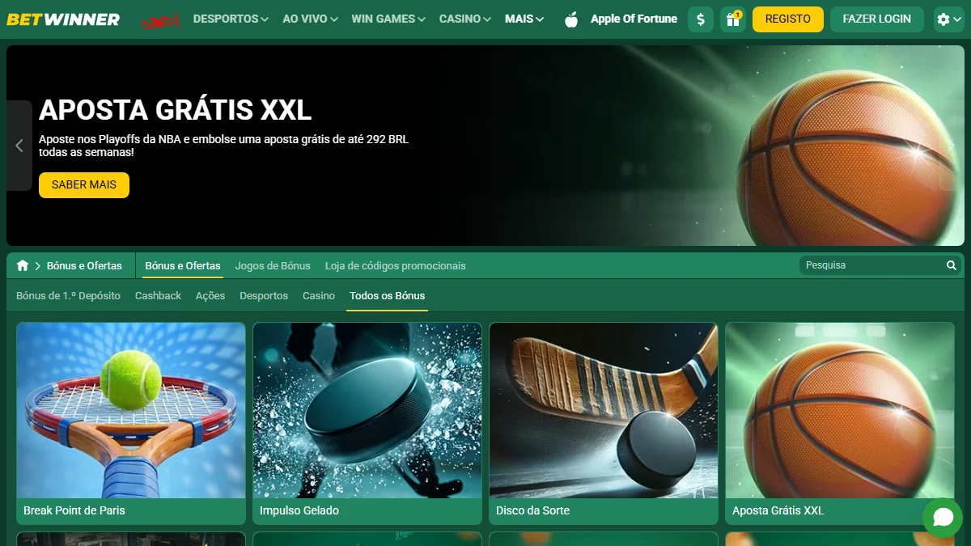Filter by Ações bonuses
The width and height of the screenshot is (971, 546).
click(210, 296)
